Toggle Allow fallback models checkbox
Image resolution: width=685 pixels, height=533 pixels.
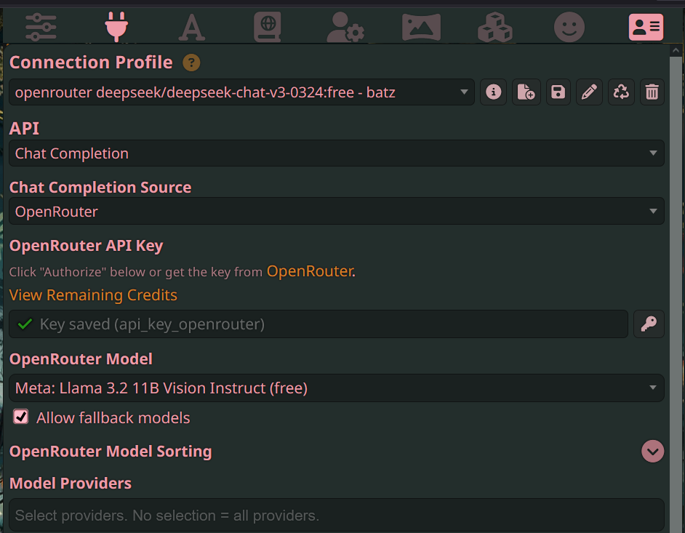[x=21, y=417]
